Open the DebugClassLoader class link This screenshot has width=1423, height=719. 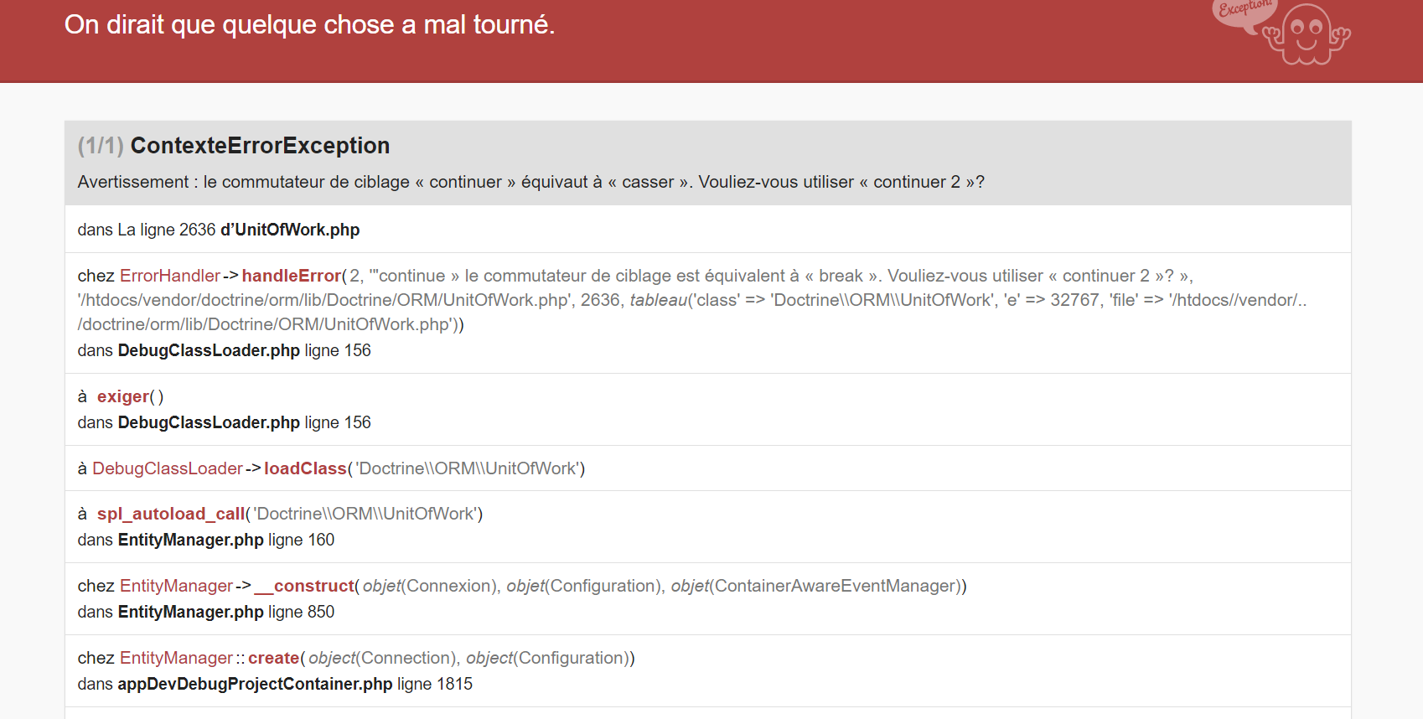(x=168, y=468)
